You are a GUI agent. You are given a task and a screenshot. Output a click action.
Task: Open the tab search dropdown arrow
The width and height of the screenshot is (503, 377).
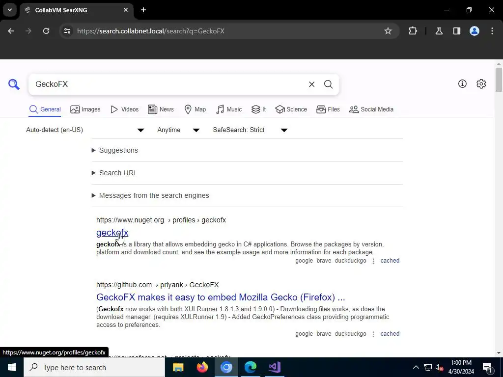click(x=10, y=10)
